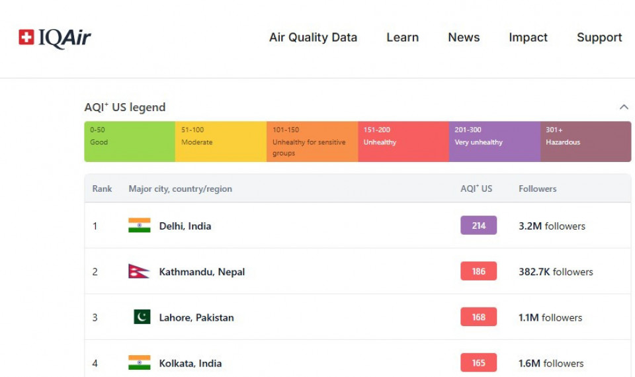Image resolution: width=635 pixels, height=377 pixels.
Task: Open the Impact menu
Action: coord(528,38)
